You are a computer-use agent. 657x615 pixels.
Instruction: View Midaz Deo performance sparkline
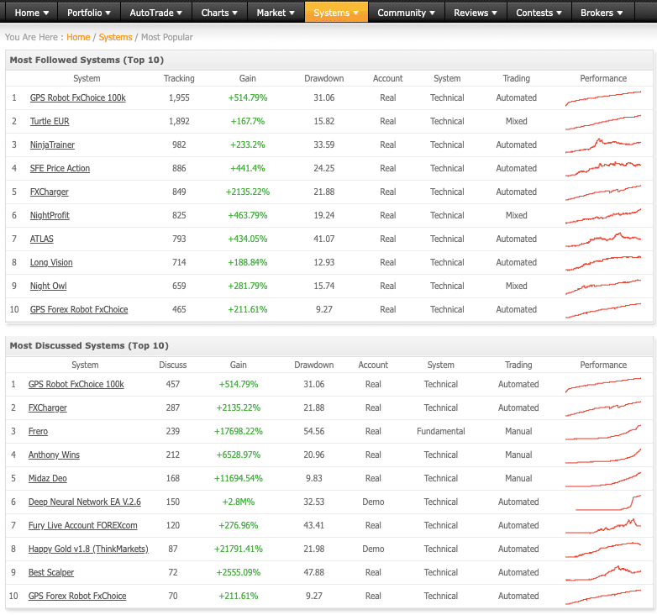point(603,478)
